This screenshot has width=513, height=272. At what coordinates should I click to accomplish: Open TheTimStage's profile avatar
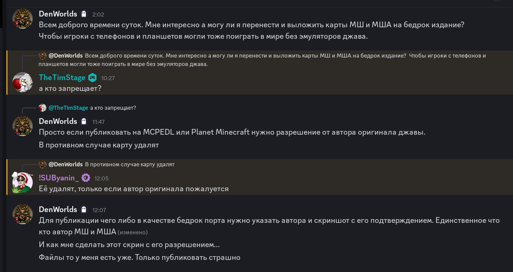(x=22, y=82)
